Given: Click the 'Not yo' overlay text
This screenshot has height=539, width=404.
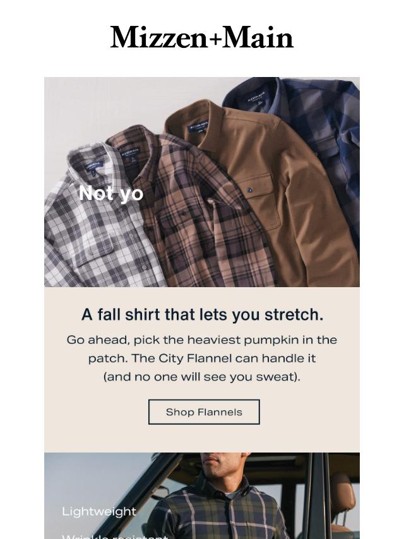Looking at the screenshot, I should click(110, 194).
